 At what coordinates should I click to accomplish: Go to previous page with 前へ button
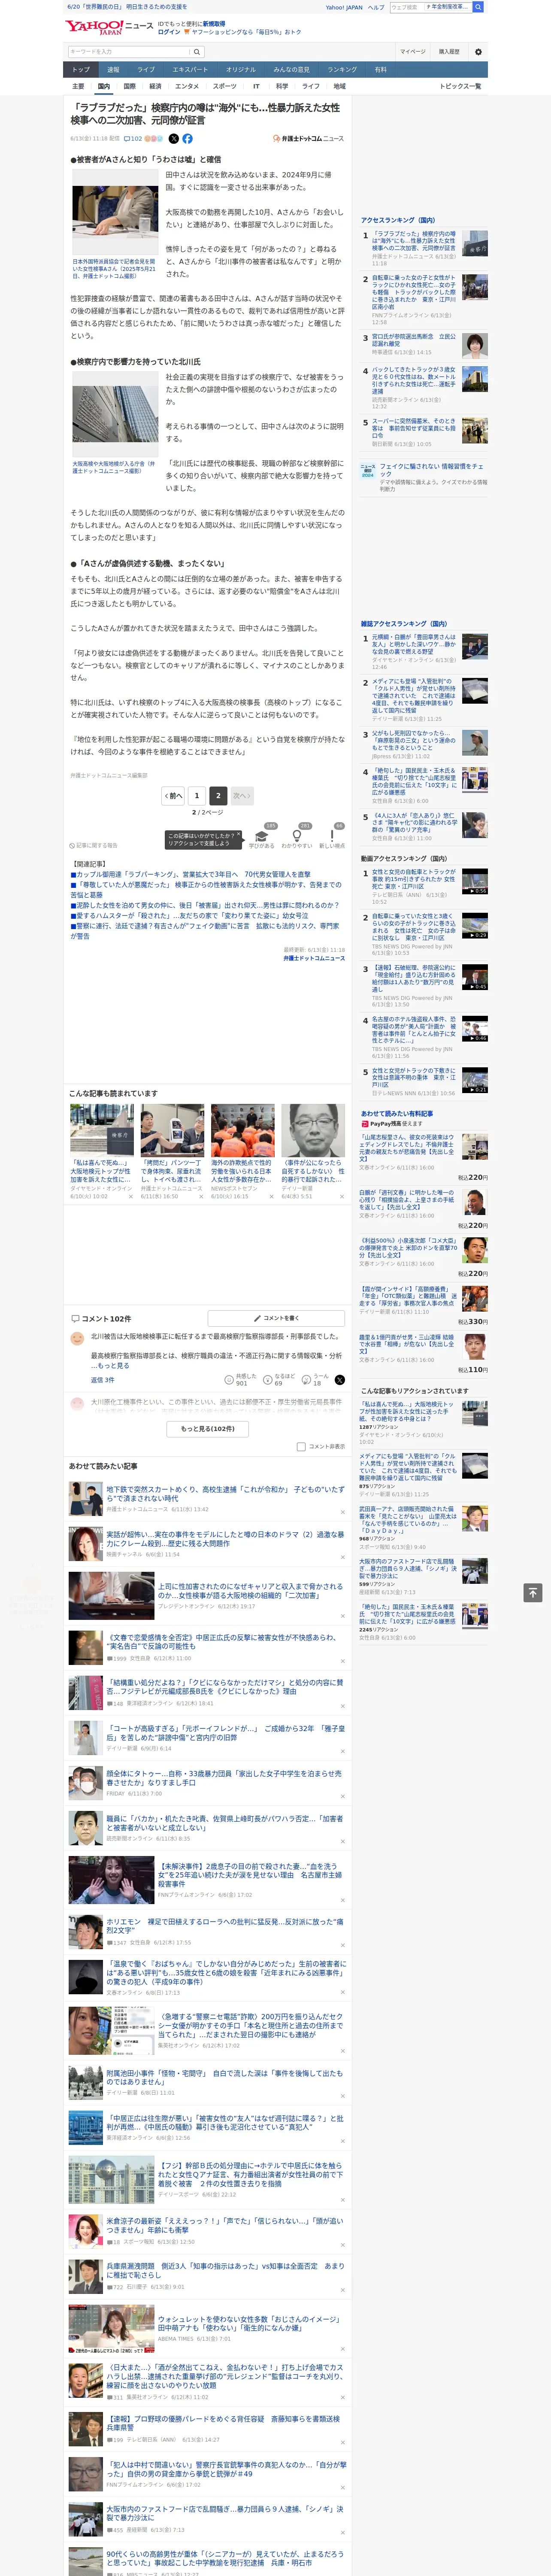tap(173, 796)
